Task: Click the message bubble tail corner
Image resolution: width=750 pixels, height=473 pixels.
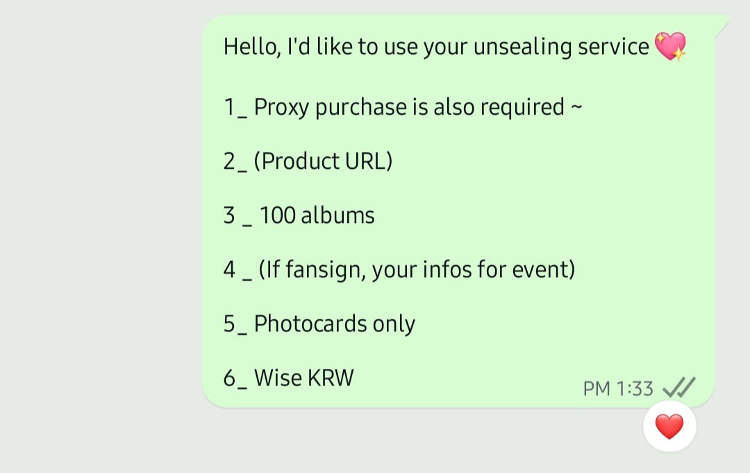Action: tap(722, 24)
